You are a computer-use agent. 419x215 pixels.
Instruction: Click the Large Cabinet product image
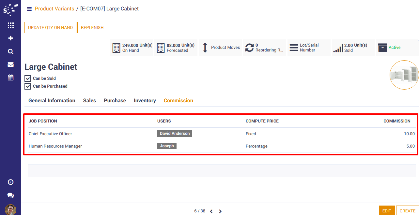404,75
